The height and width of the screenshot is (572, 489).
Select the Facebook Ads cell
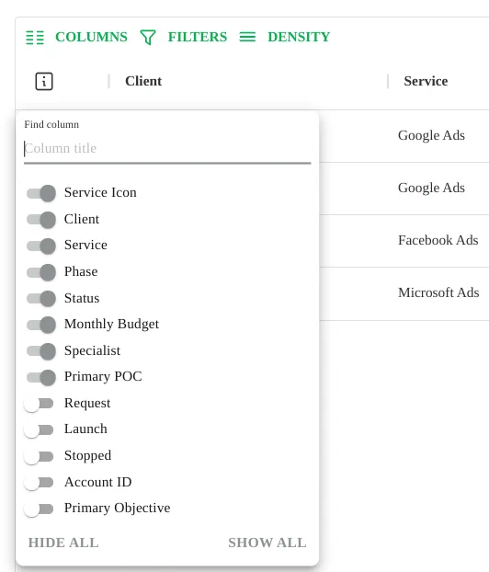coord(438,240)
